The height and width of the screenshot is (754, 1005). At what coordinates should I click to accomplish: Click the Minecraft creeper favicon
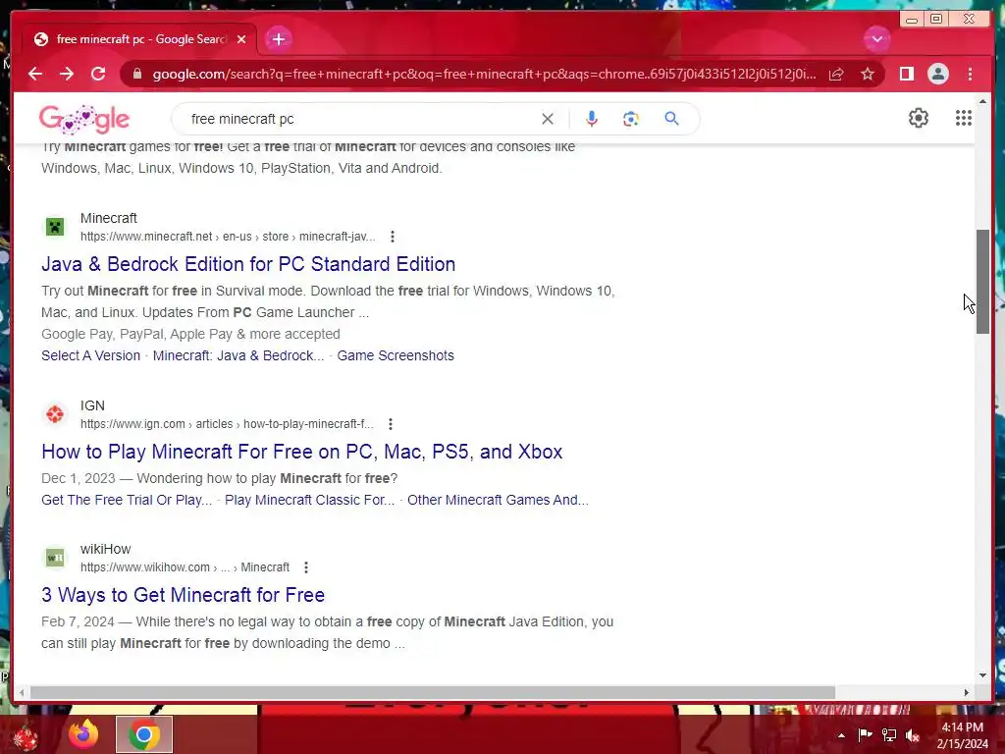coord(55,227)
